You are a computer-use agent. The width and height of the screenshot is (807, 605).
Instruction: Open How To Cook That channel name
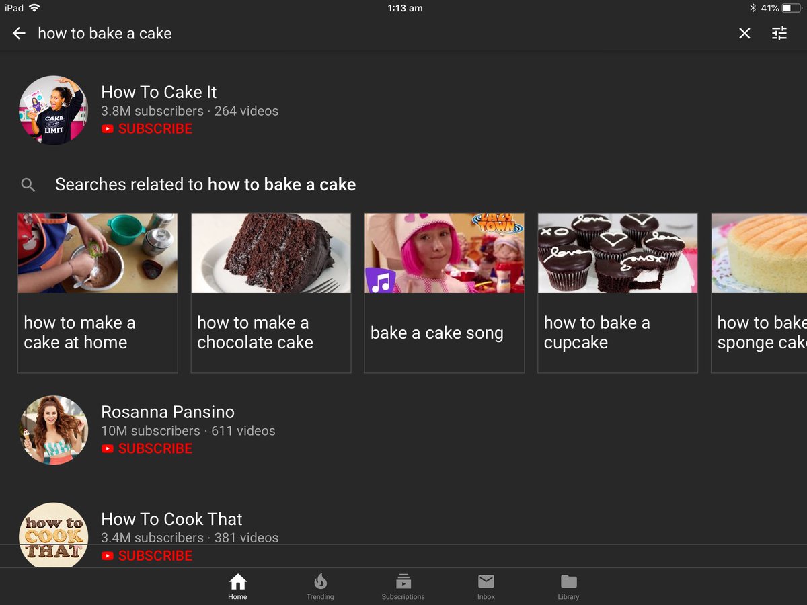[x=171, y=519]
